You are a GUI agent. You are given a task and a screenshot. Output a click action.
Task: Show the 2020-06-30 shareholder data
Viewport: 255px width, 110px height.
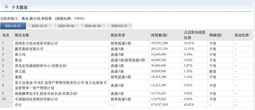pos(93,26)
